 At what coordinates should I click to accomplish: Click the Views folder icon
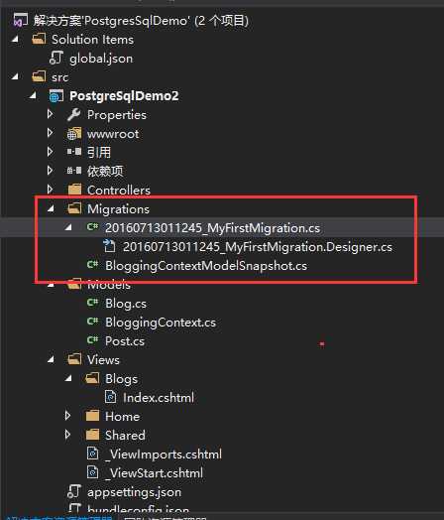coord(74,359)
